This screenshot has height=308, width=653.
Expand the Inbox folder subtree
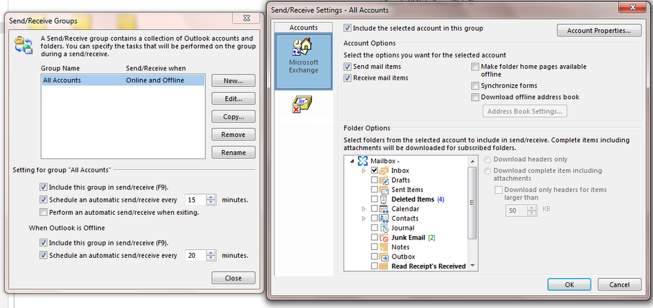tap(364, 170)
